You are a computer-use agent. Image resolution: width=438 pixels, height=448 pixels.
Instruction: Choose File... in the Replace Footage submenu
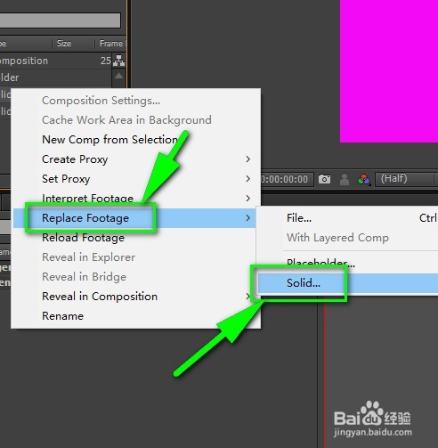299,218
